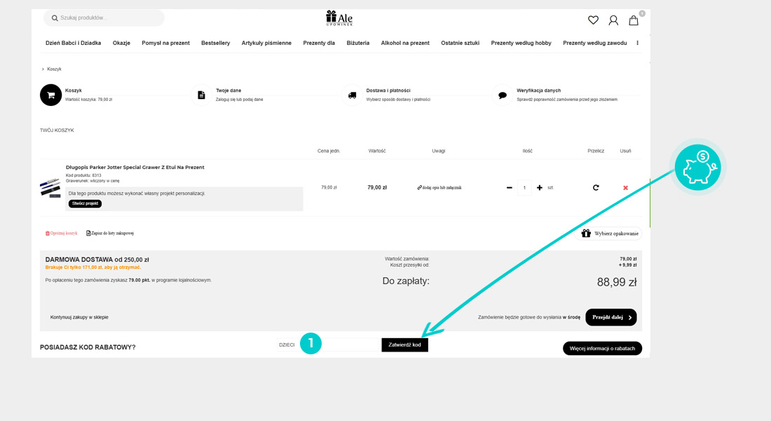The image size is (771, 421).
Task: Decrease quantity with the minus button
Action: tap(510, 187)
